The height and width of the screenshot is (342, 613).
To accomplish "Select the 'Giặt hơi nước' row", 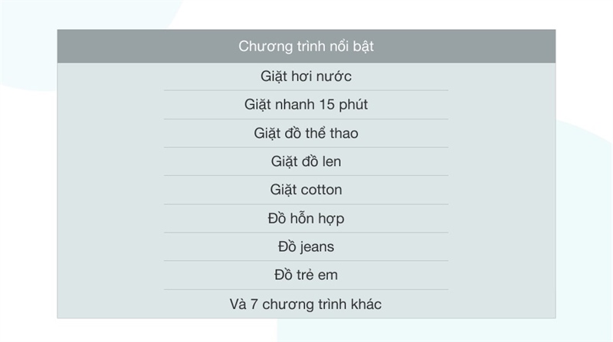I will pos(306,77).
